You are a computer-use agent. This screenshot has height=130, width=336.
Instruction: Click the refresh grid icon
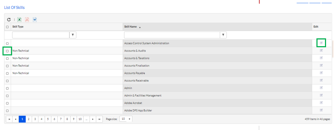(9, 20)
